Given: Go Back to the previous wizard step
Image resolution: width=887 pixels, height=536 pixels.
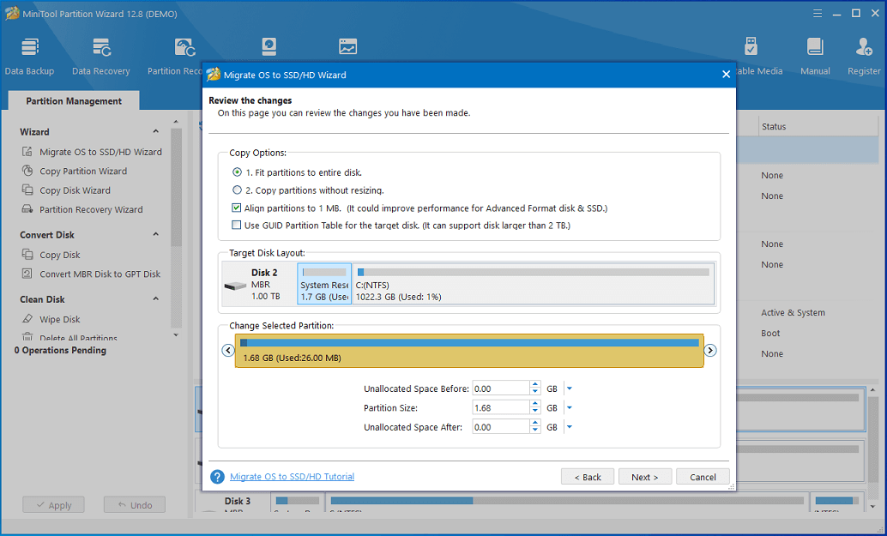Looking at the screenshot, I should pyautogui.click(x=588, y=477).
